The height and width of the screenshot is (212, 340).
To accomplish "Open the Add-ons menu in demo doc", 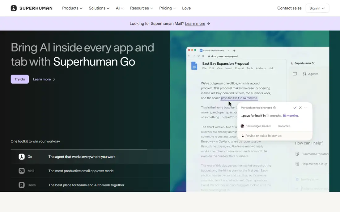I will [x=261, y=68].
